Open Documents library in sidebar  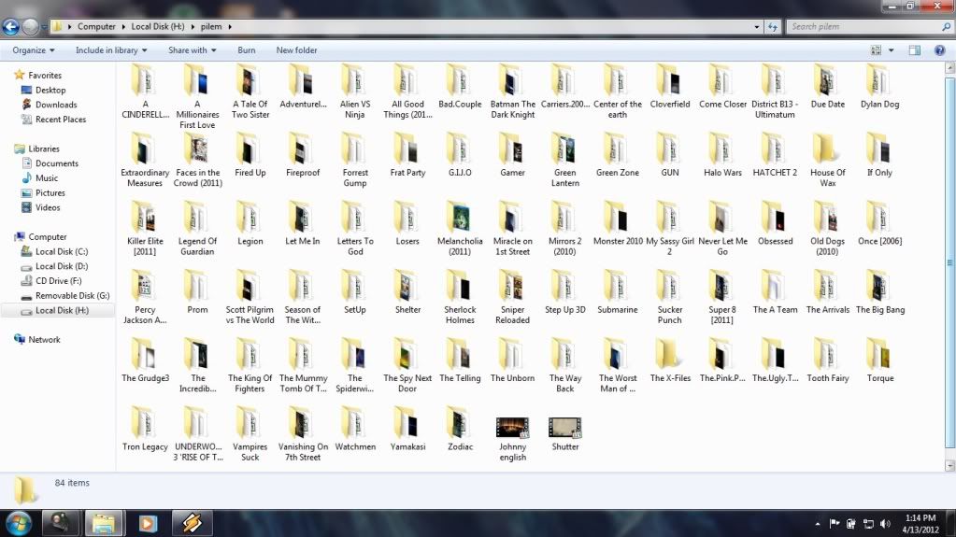(57, 163)
